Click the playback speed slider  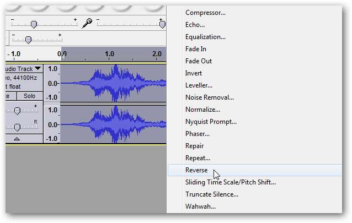(x=28, y=39)
